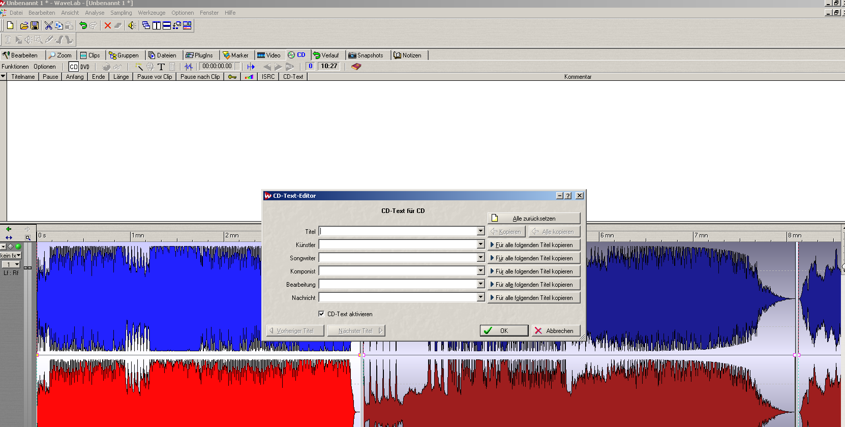Click the globe icon in the CD toolbar
The image size is (845, 427).
point(150,67)
